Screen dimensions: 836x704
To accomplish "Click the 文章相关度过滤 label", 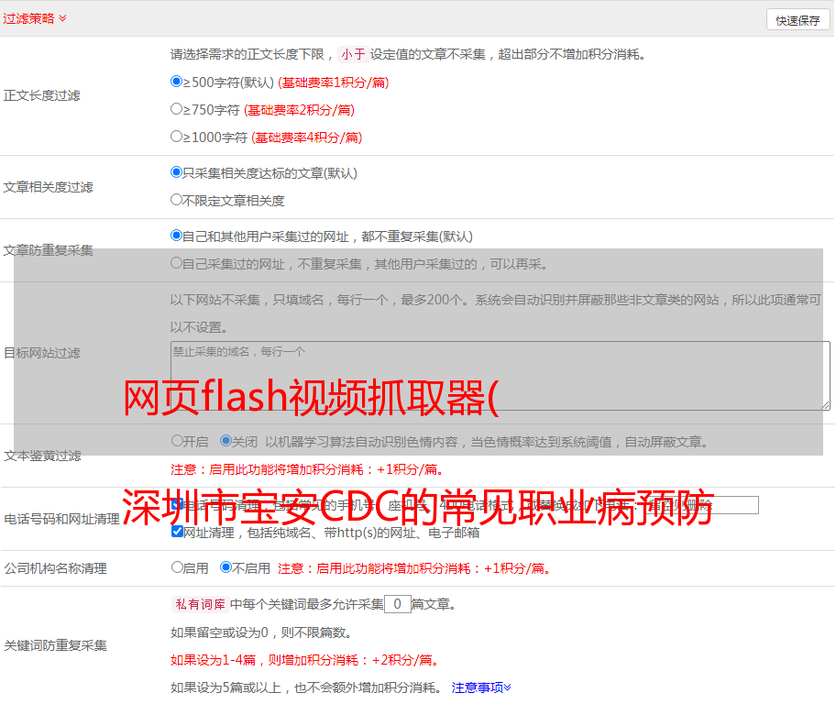I will click(48, 187).
